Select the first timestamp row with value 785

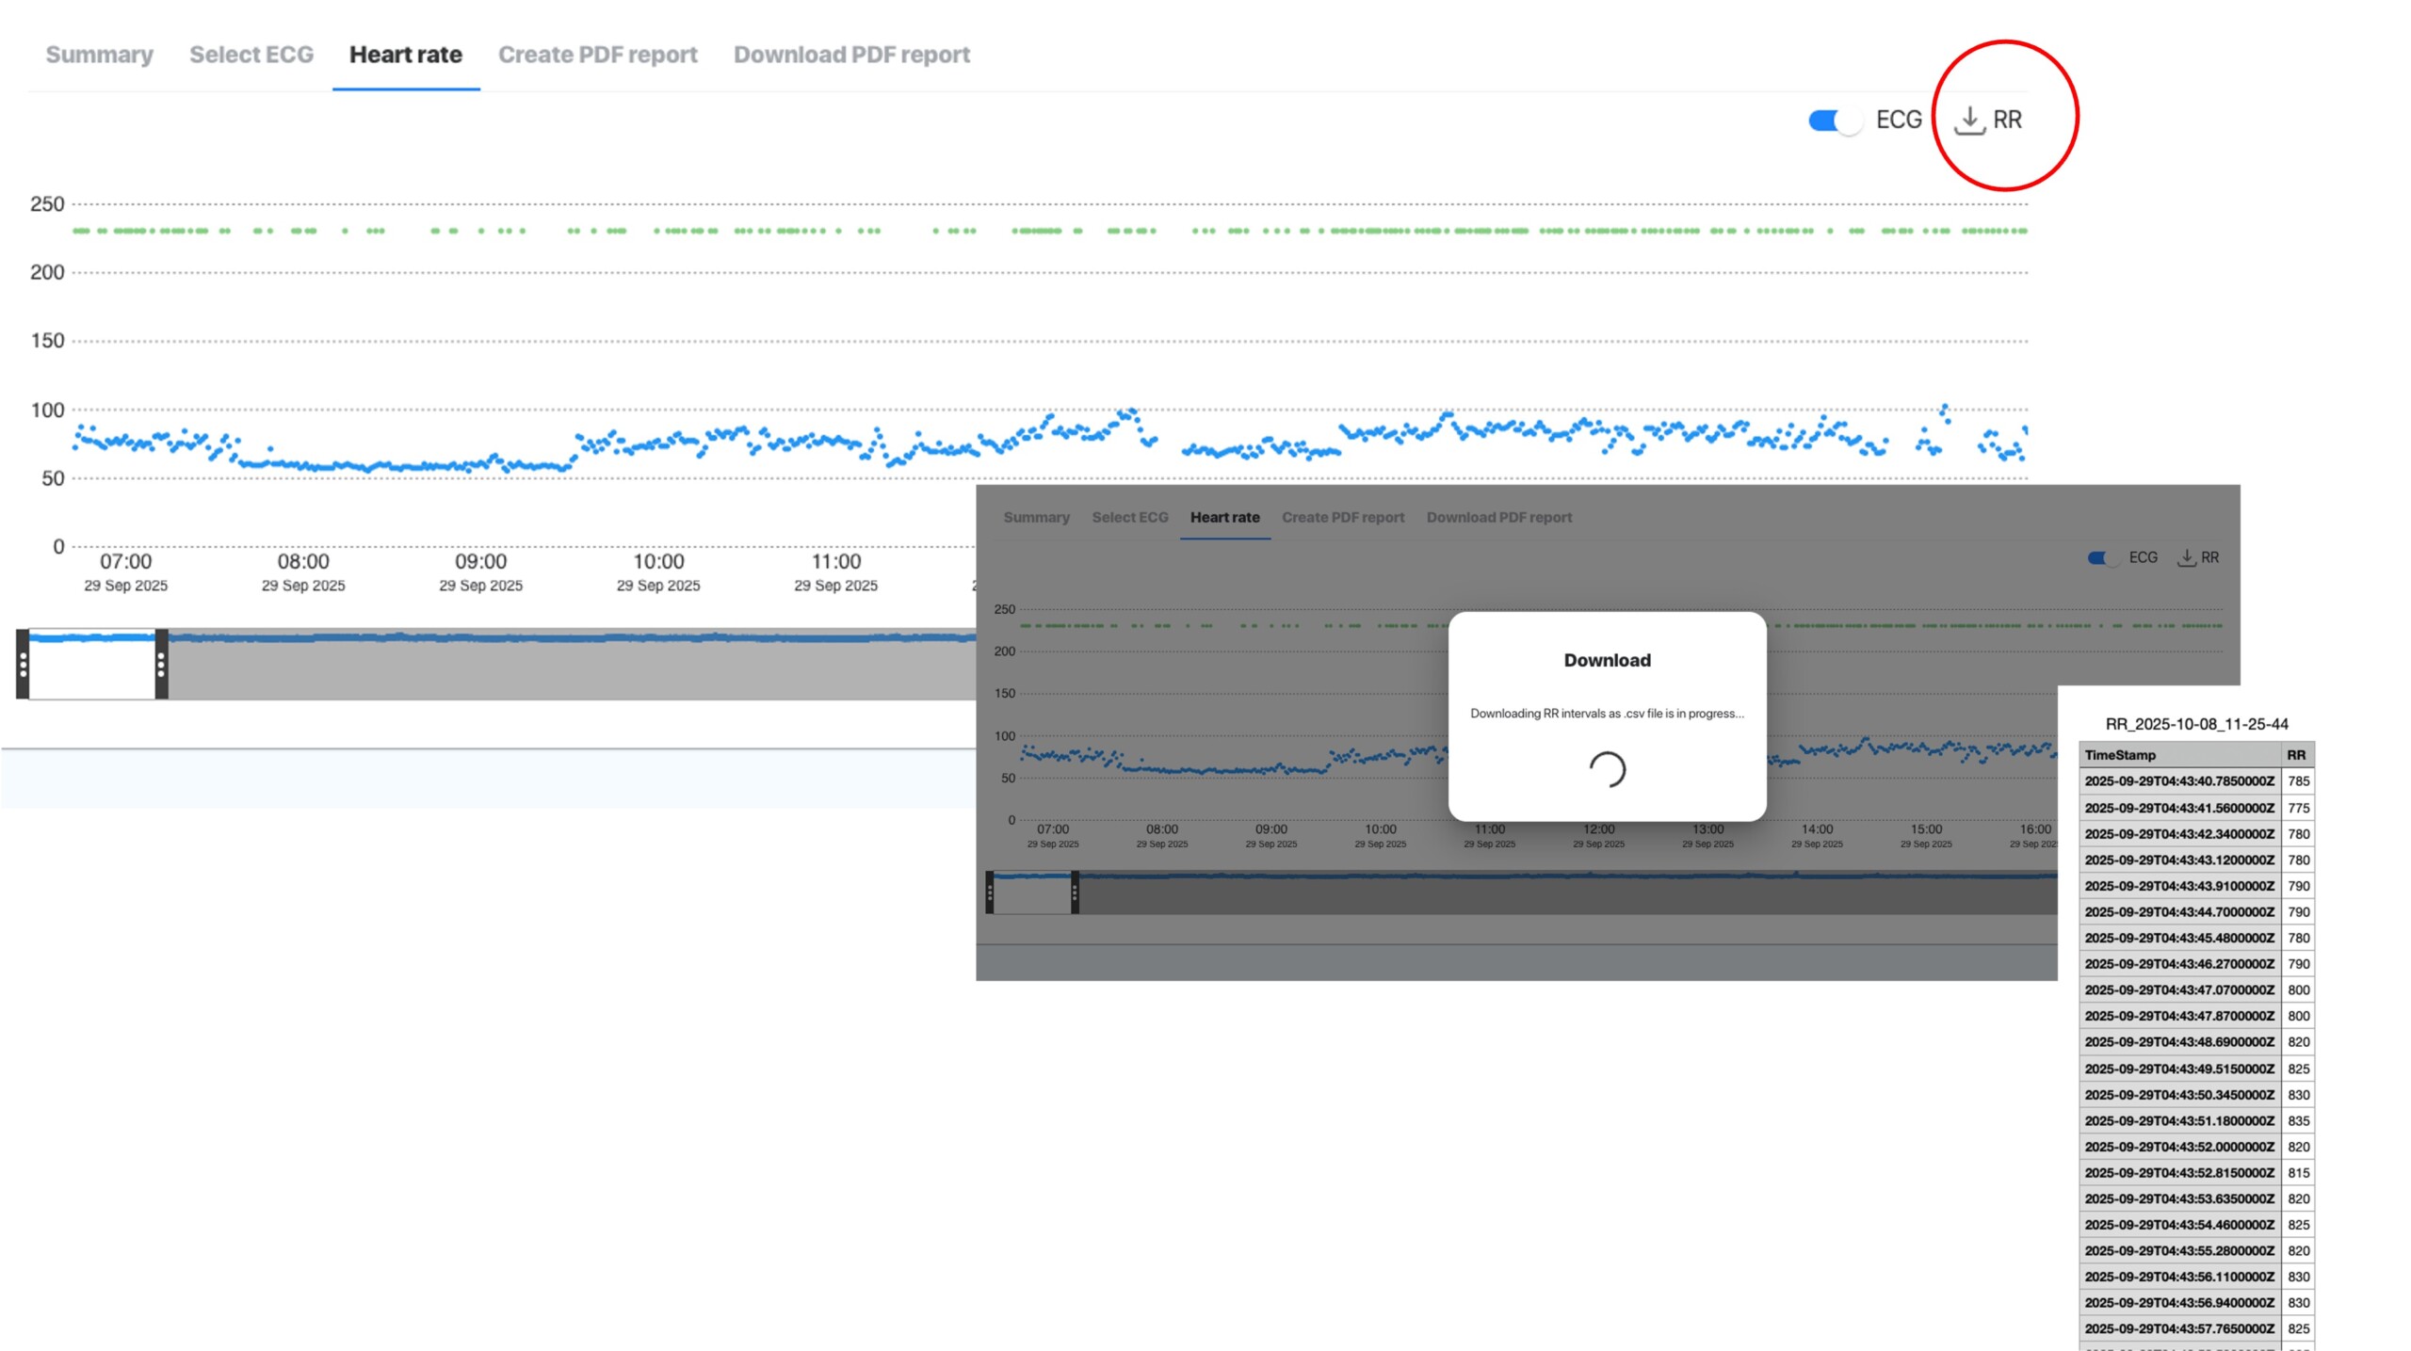click(x=2178, y=781)
